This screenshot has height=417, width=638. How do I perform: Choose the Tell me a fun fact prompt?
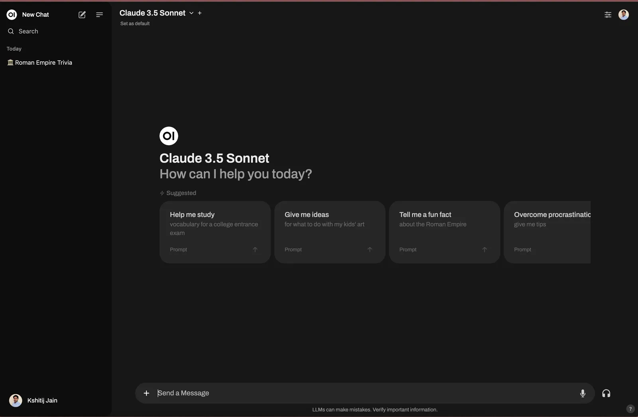click(444, 232)
